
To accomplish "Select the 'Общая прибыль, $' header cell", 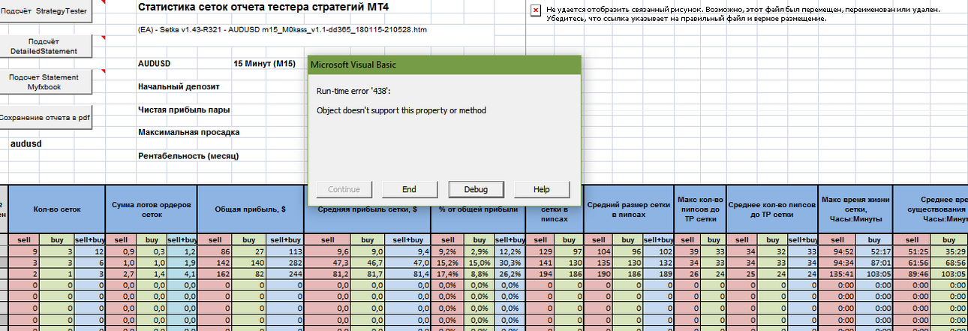I will point(251,209).
